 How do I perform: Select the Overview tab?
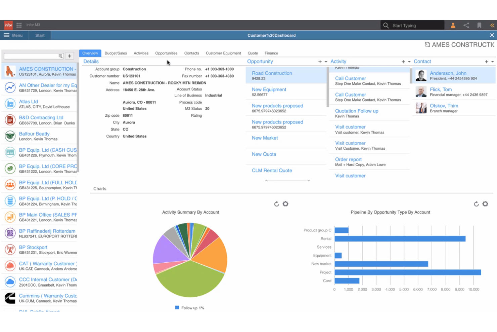click(90, 53)
